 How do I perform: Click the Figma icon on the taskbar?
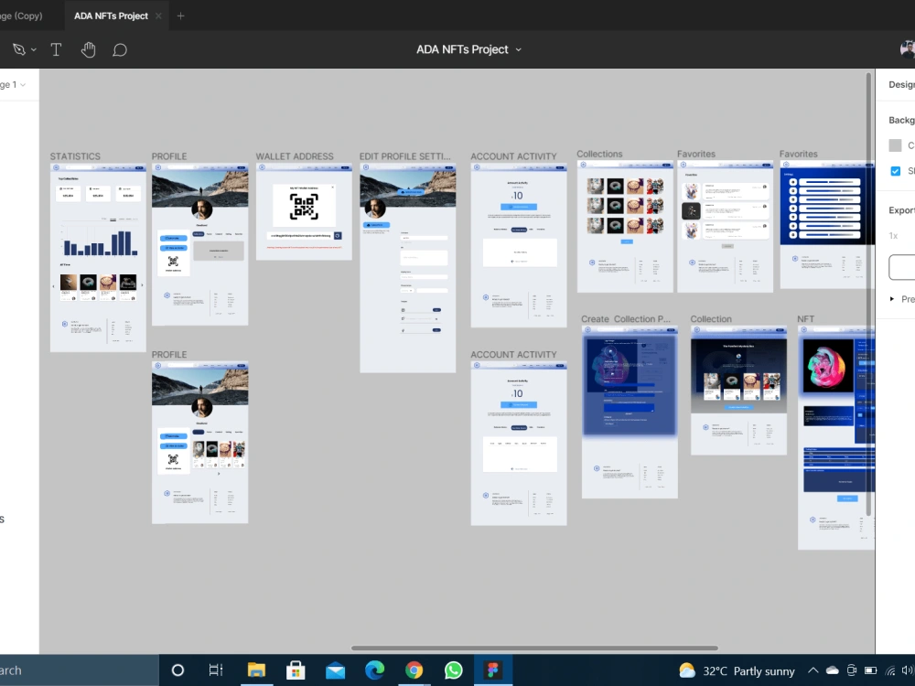click(x=493, y=670)
